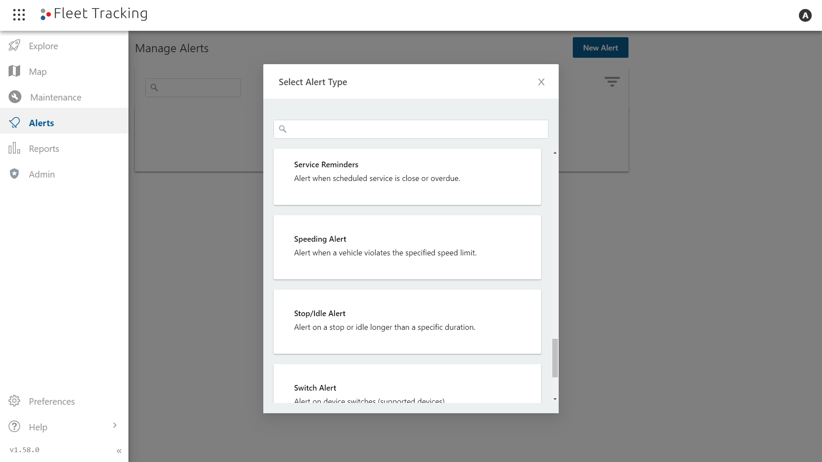The height and width of the screenshot is (462, 822).
Task: Click the Map icon in sidebar
Action: 15,71
